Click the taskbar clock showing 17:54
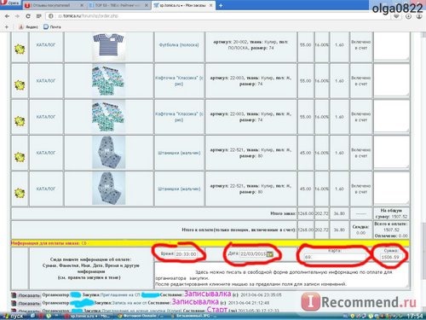The image size is (426, 320). click(415, 317)
